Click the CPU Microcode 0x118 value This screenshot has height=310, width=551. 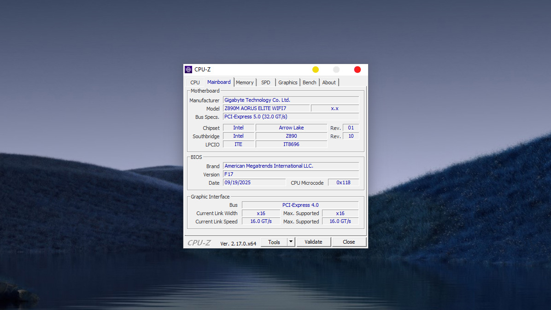(x=343, y=182)
